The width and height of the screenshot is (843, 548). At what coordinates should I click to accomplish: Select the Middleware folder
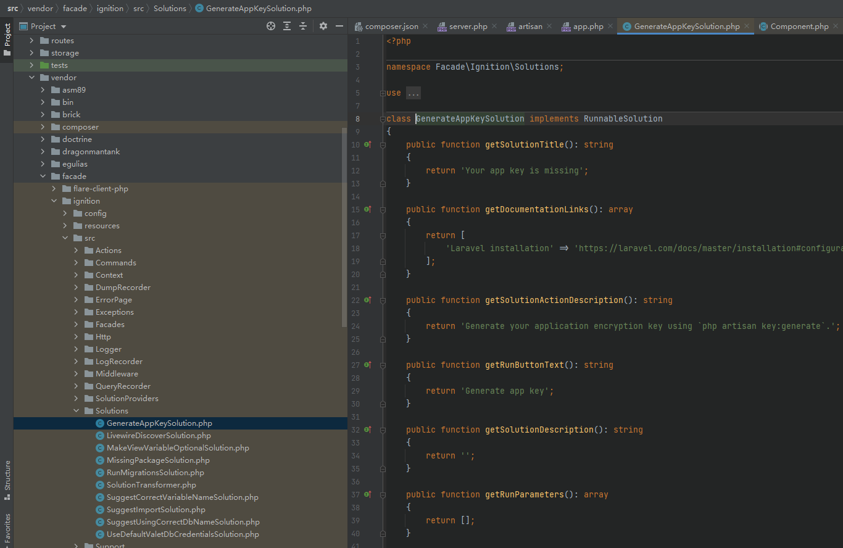coord(117,374)
